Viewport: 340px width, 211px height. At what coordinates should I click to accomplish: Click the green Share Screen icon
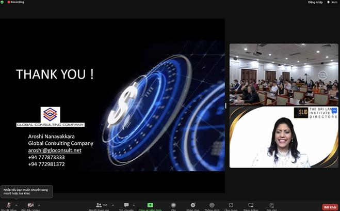150,206
